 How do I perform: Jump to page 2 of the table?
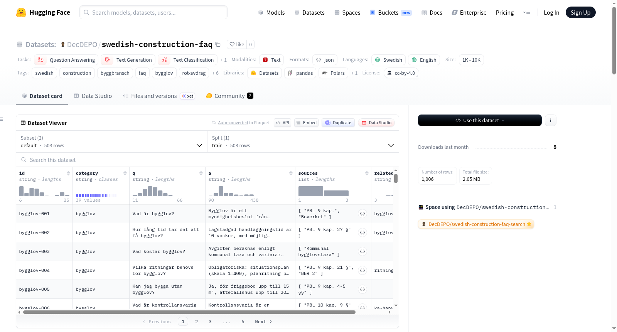pos(197,322)
